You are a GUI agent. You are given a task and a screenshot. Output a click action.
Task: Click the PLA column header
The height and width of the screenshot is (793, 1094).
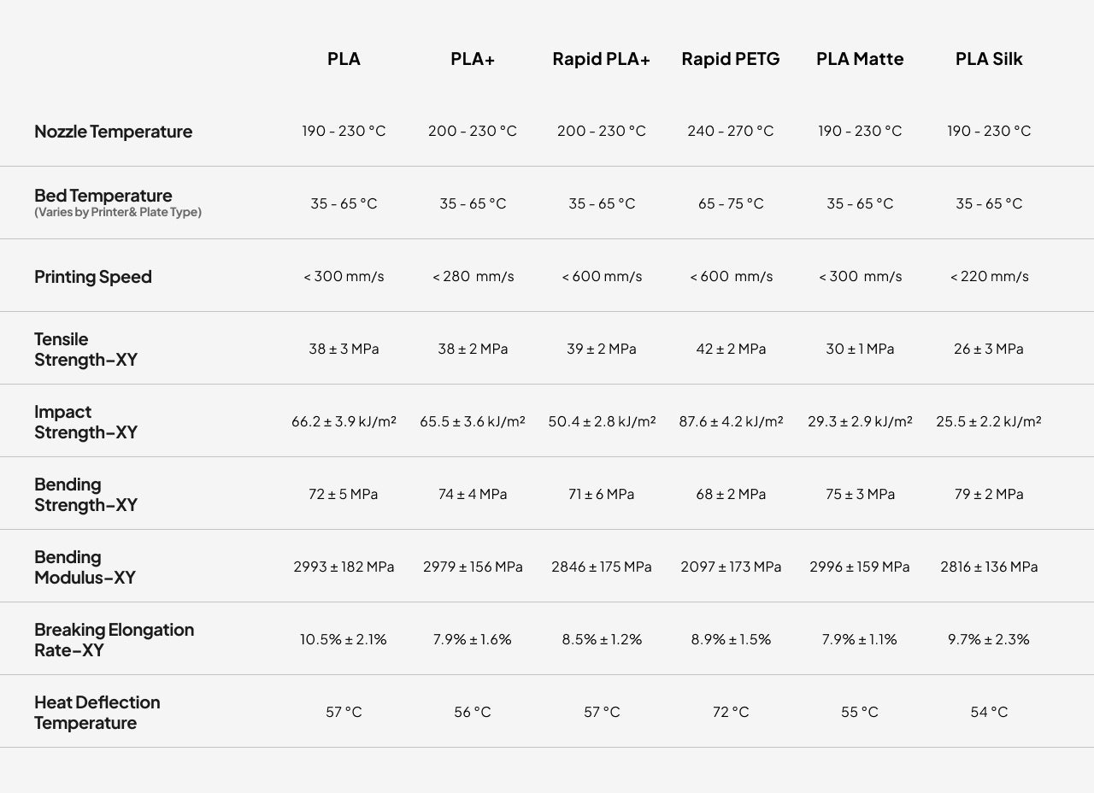click(x=344, y=59)
